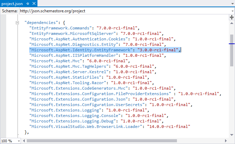Click "EntityFramework.Commands" key

[60, 28]
